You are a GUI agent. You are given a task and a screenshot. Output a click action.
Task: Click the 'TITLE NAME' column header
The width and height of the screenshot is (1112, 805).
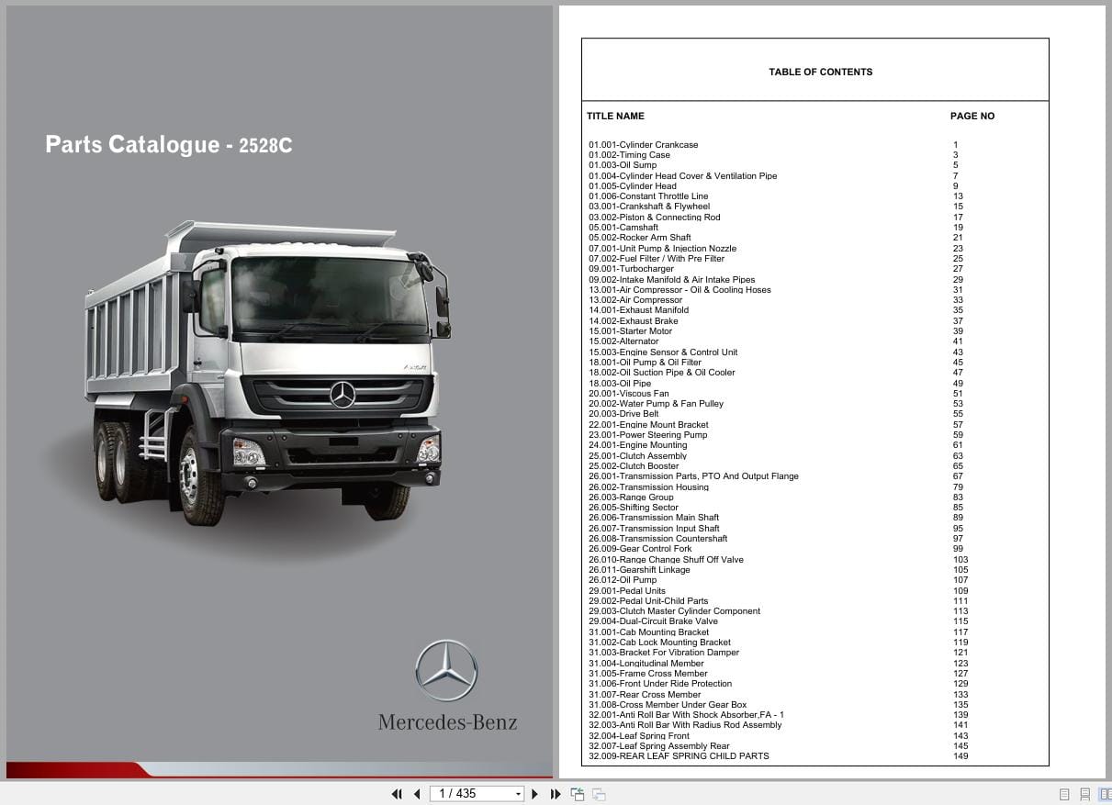pos(615,116)
